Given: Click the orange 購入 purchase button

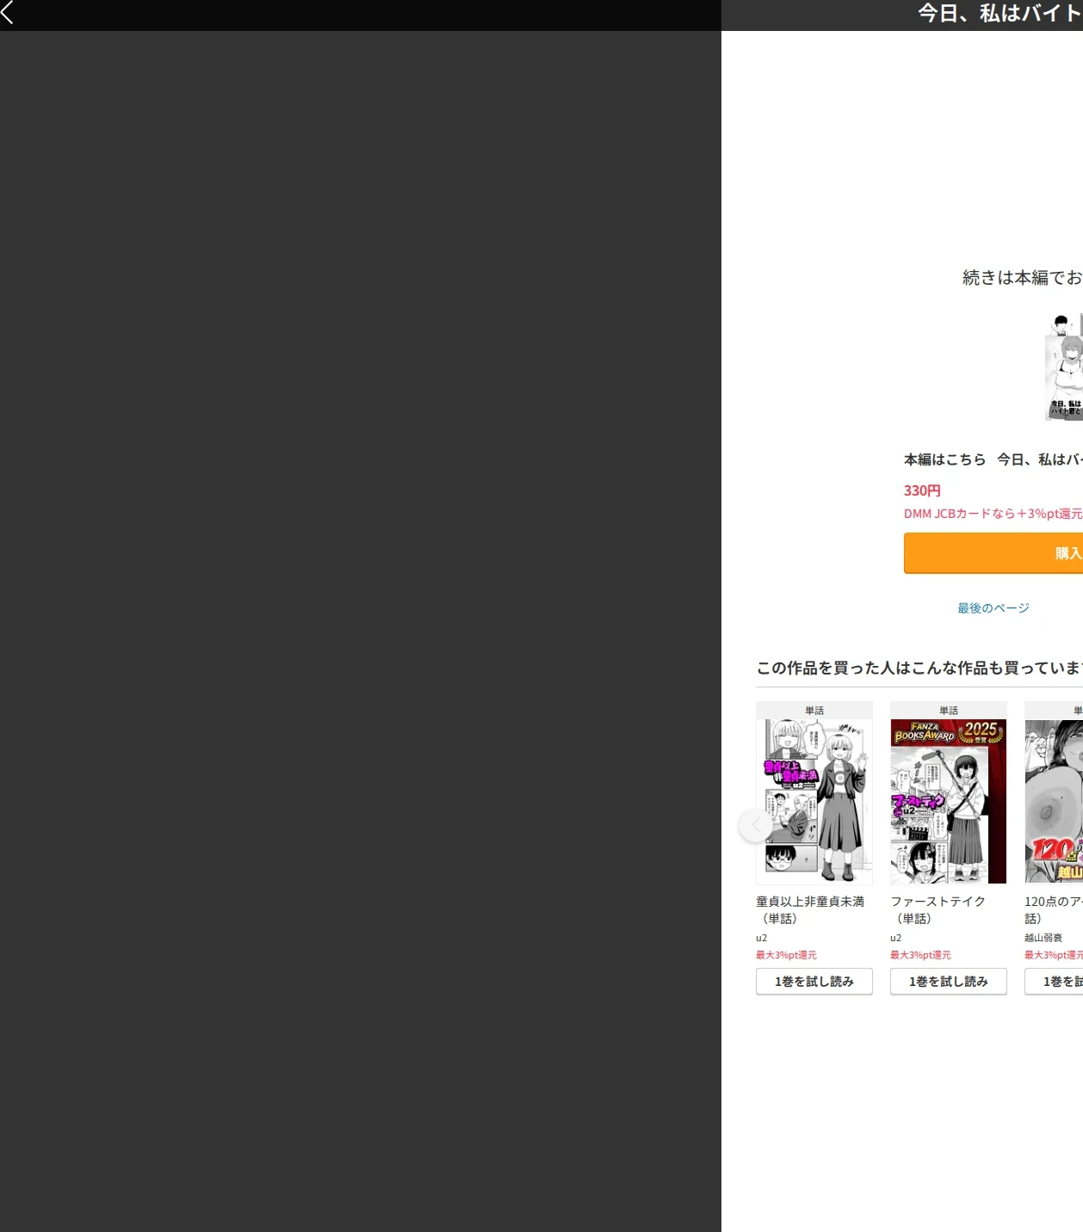Looking at the screenshot, I should pos(993,553).
